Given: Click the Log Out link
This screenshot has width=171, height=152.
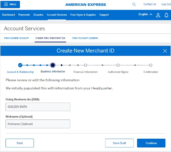Looking at the screenshot, I should [166, 4].
